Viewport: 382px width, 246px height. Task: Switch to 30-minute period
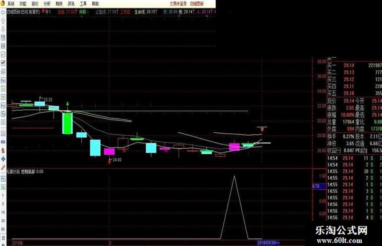coord(3,221)
